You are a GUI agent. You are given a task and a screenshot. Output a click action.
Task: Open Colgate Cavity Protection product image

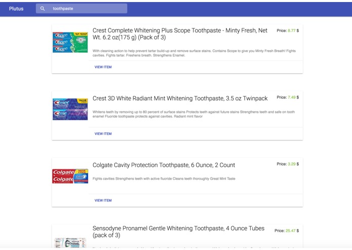pos(70,176)
